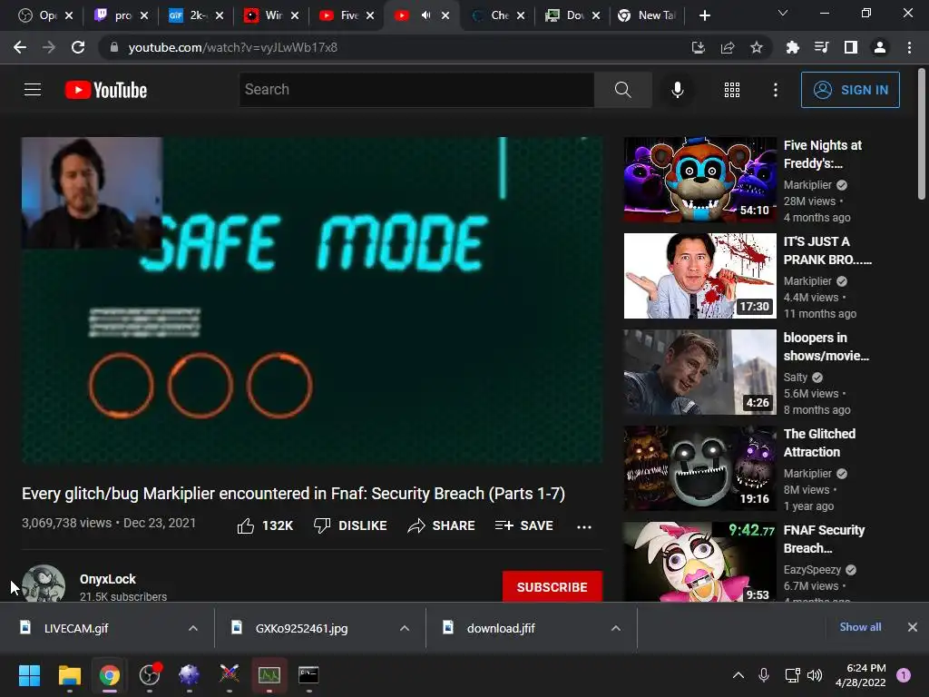Viewport: 929px width, 697px height.
Task: Open bloopers in shows/movies thumbnail
Action: tap(699, 371)
